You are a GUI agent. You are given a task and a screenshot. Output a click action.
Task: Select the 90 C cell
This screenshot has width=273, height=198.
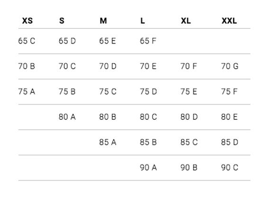pyautogui.click(x=230, y=168)
